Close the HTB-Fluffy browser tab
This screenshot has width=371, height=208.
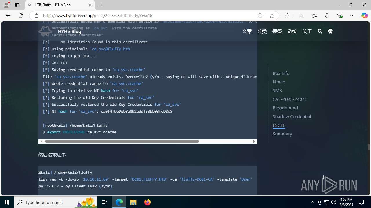click(90, 5)
